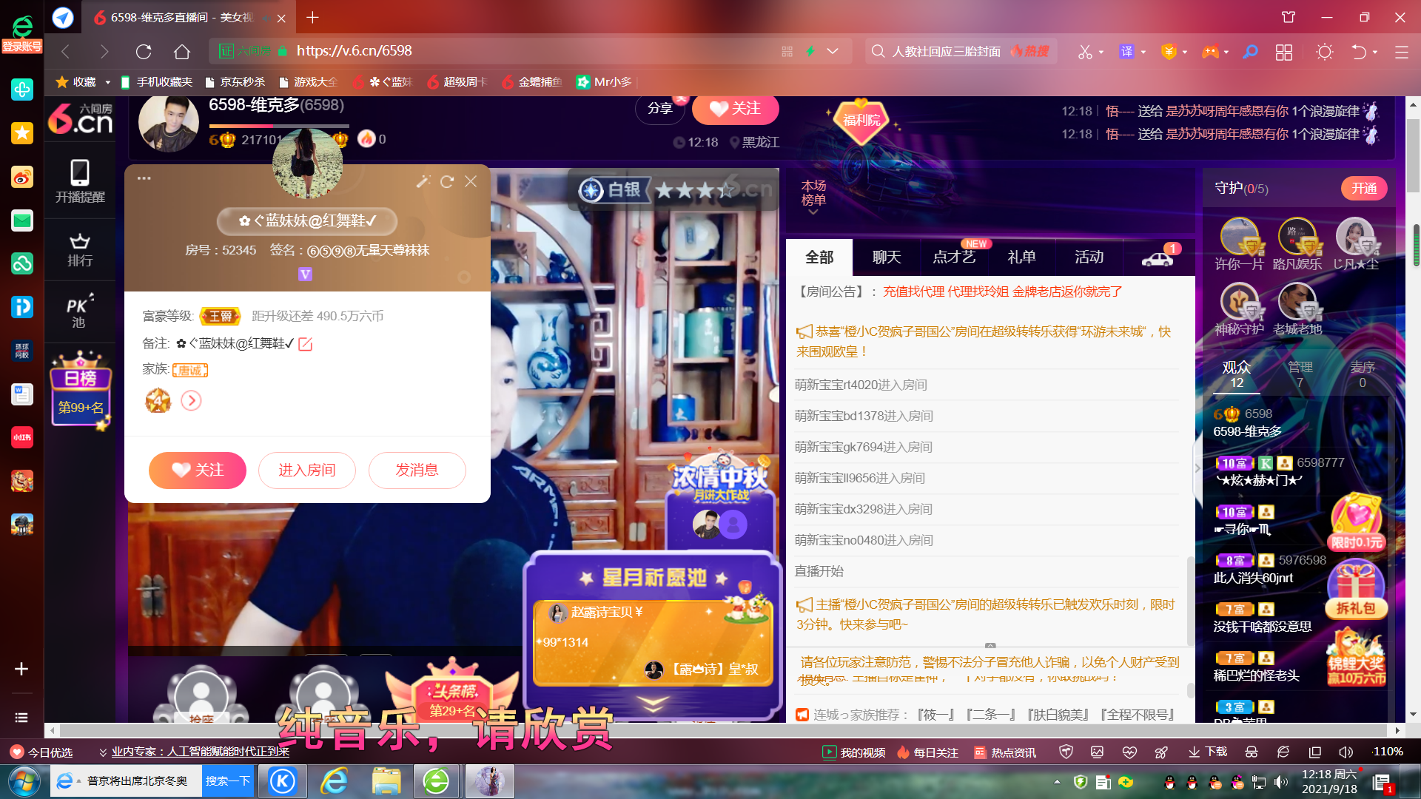Open the three-dot menu in profile popup
The width and height of the screenshot is (1421, 799).
click(x=144, y=178)
